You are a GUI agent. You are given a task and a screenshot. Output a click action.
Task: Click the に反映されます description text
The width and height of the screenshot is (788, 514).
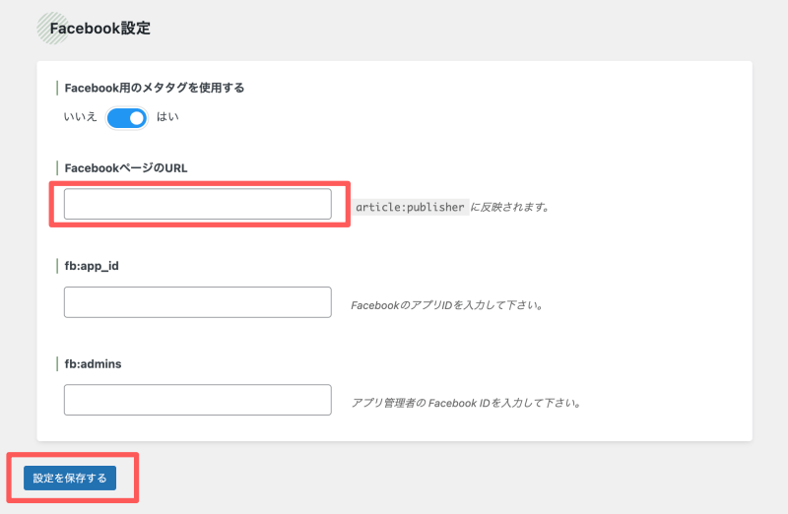(x=509, y=207)
